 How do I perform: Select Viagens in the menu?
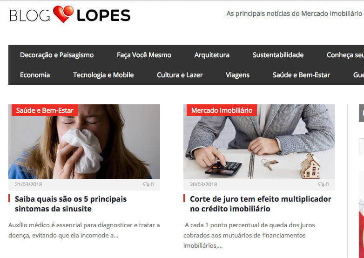[x=237, y=75]
